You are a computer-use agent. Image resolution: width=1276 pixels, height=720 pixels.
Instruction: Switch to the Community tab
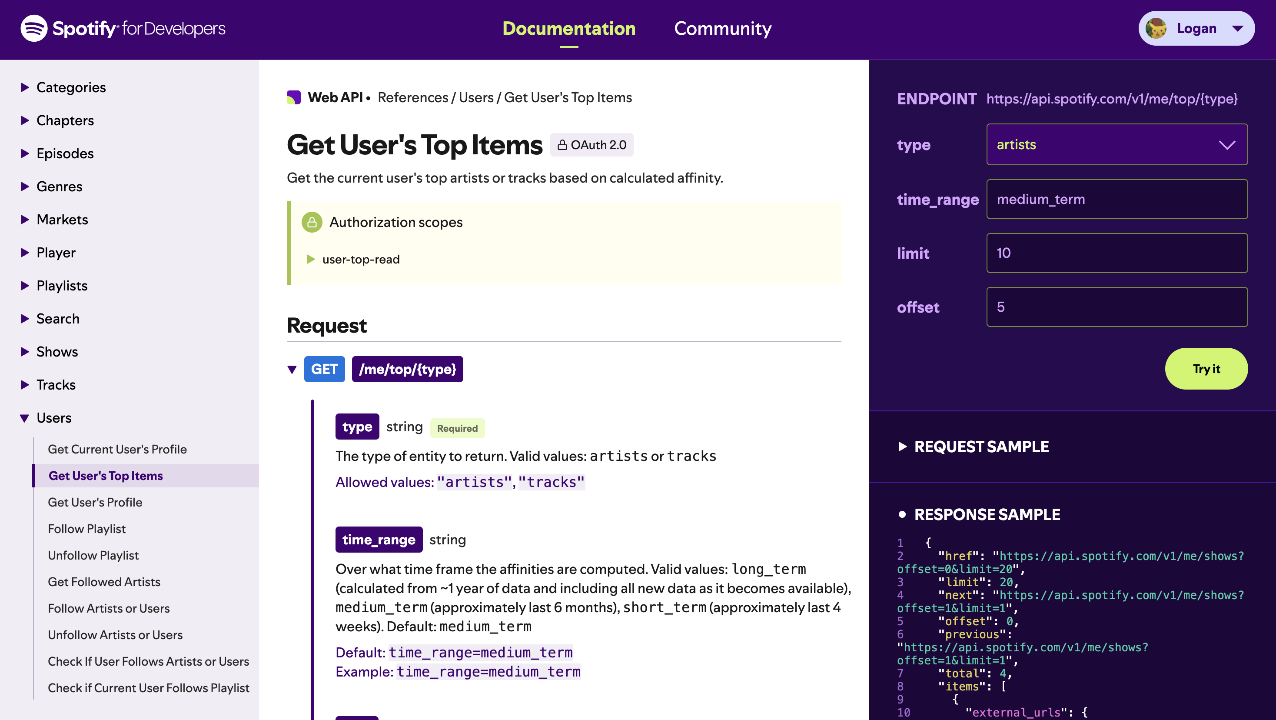pos(722,28)
